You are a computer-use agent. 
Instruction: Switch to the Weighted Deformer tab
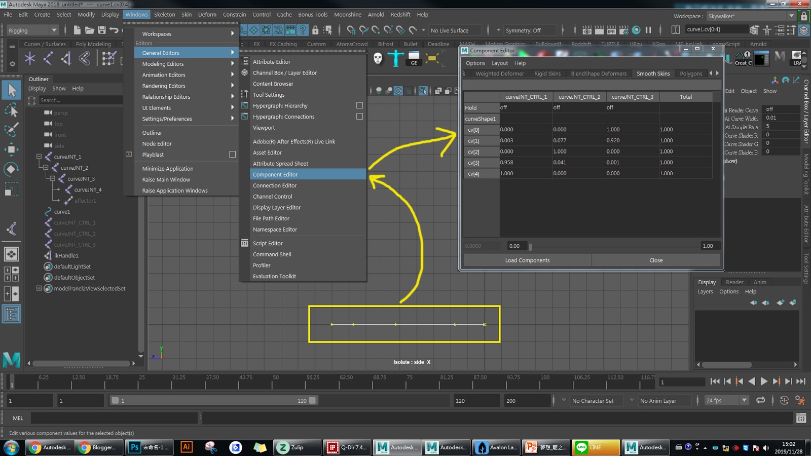pos(499,73)
